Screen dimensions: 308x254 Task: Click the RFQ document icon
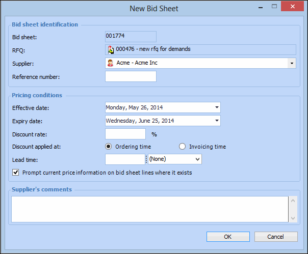coord(110,49)
